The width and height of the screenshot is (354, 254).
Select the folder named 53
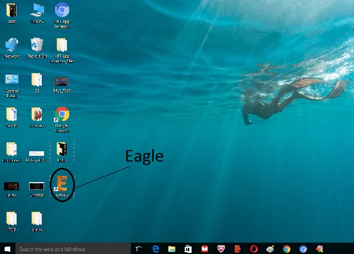coord(37,83)
